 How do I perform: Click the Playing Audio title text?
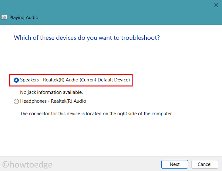[24, 17]
